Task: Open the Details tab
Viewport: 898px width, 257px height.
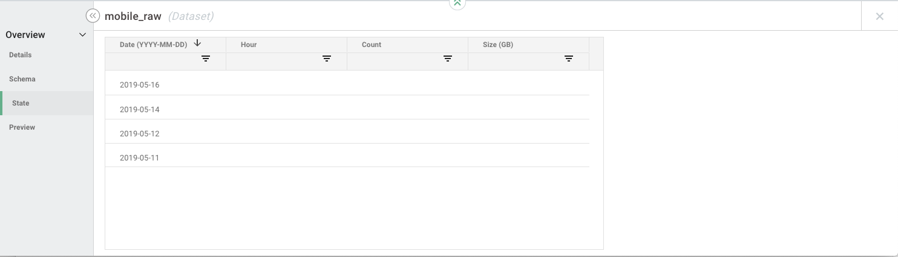Action: click(x=21, y=55)
